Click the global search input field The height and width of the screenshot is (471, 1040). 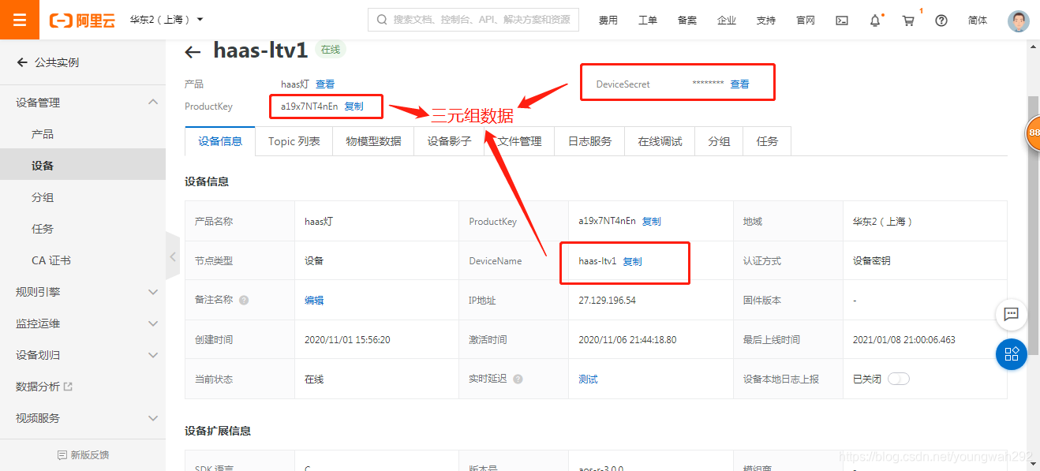473,20
